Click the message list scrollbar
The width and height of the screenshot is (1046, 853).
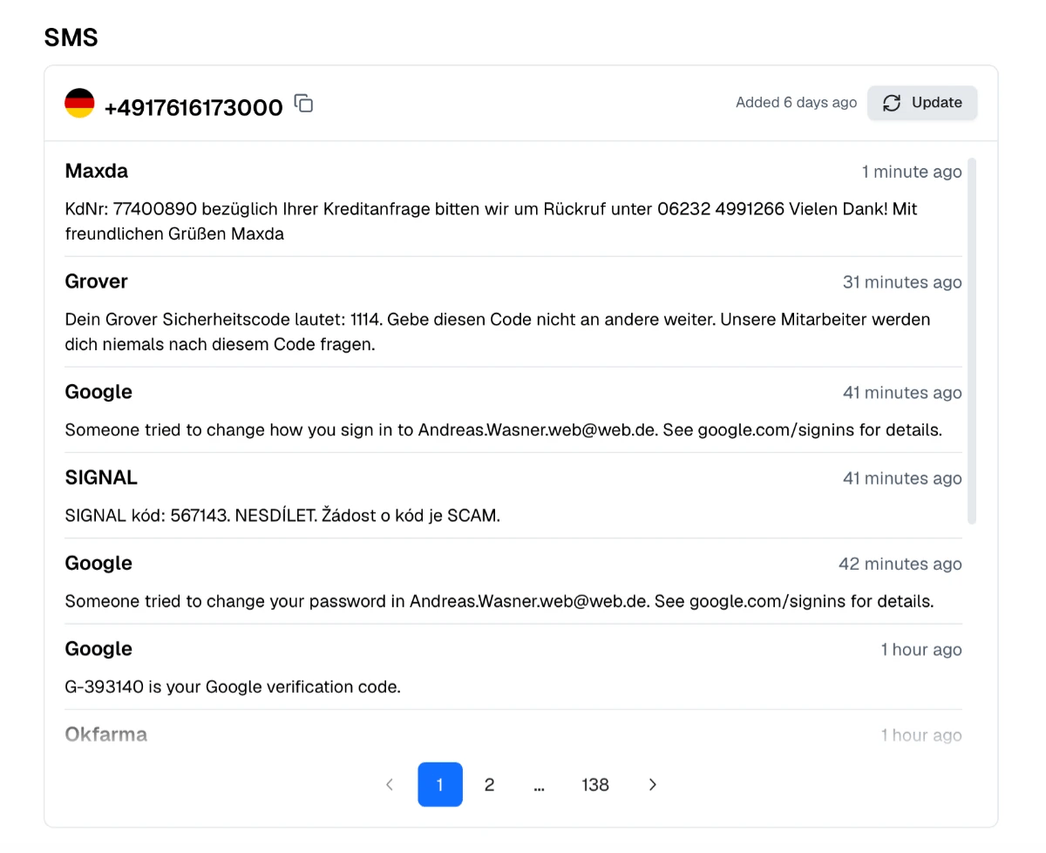[x=972, y=341]
